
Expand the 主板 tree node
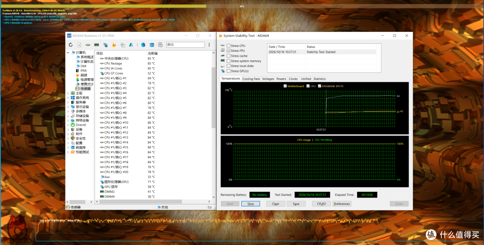(68, 93)
